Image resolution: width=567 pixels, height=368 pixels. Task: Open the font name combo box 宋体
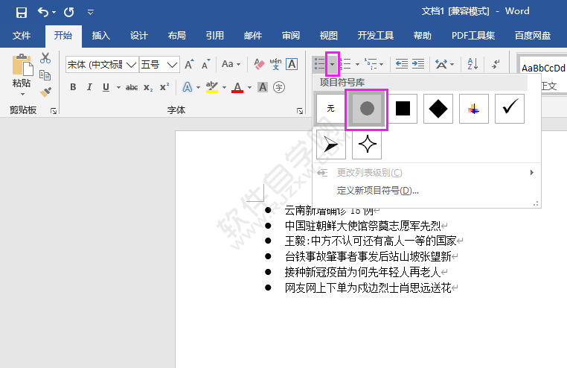click(x=102, y=65)
